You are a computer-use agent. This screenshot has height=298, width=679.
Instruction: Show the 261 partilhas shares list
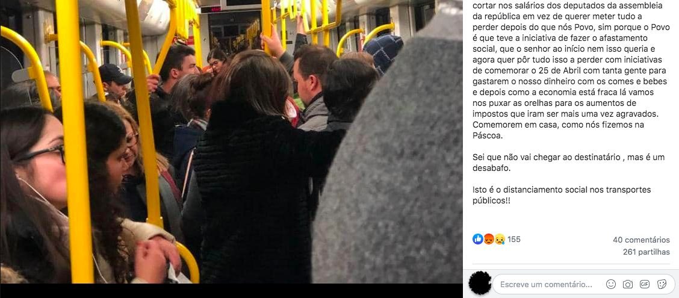click(646, 252)
